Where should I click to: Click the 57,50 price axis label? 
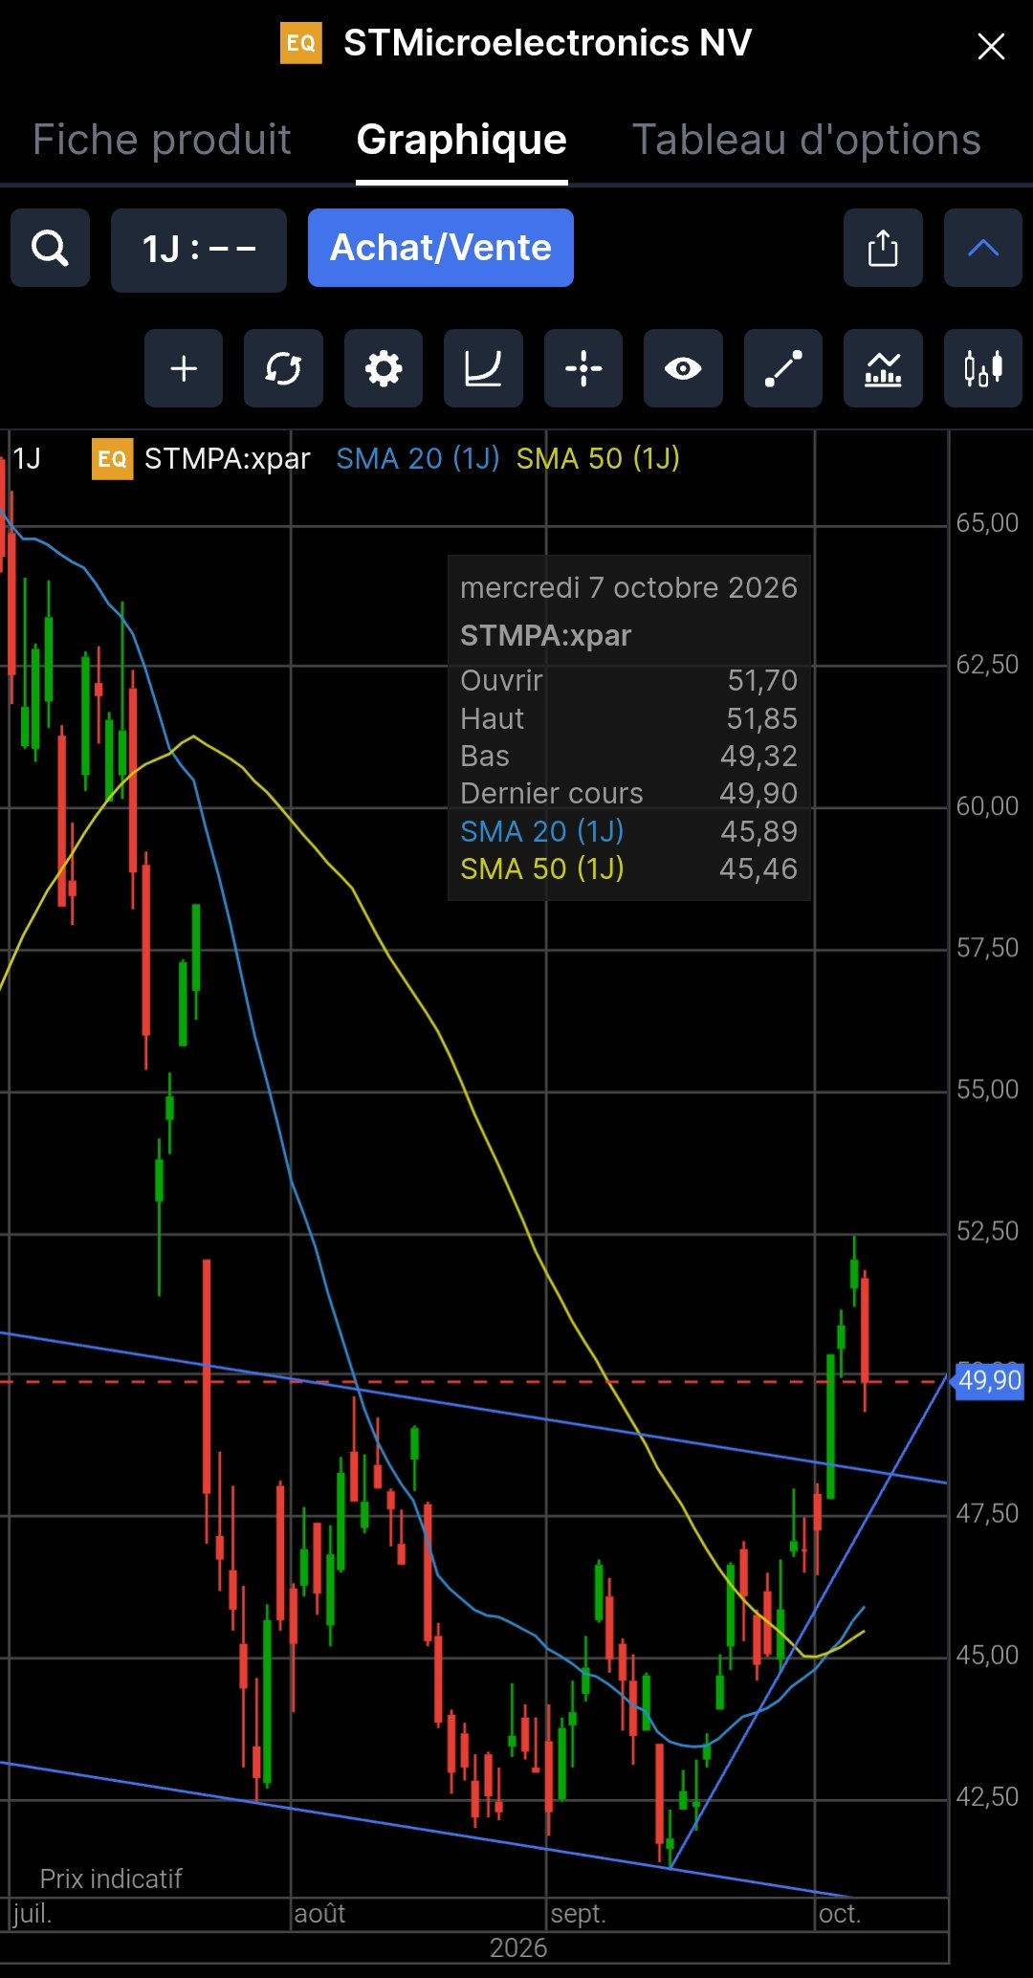point(987,948)
